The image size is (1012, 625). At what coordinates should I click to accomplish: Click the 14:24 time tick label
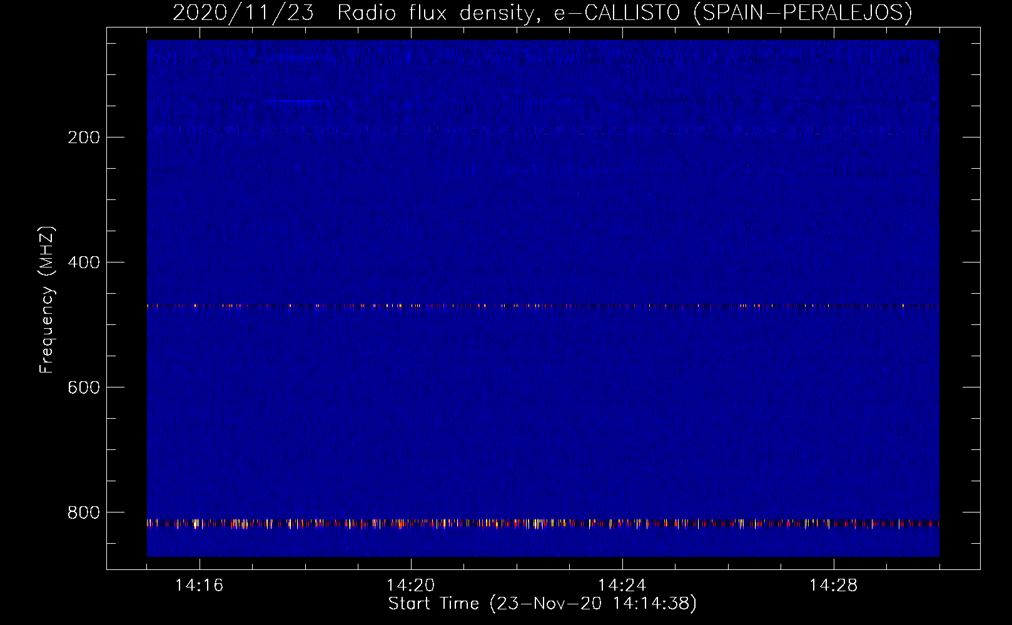(x=622, y=586)
